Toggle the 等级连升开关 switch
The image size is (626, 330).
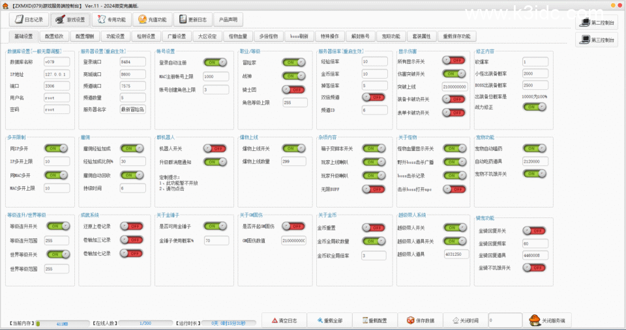click(x=58, y=226)
